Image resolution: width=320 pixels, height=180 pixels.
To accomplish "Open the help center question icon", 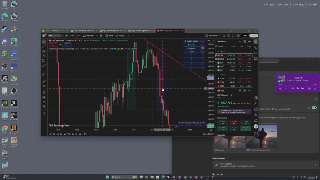I will [x=256, y=133].
